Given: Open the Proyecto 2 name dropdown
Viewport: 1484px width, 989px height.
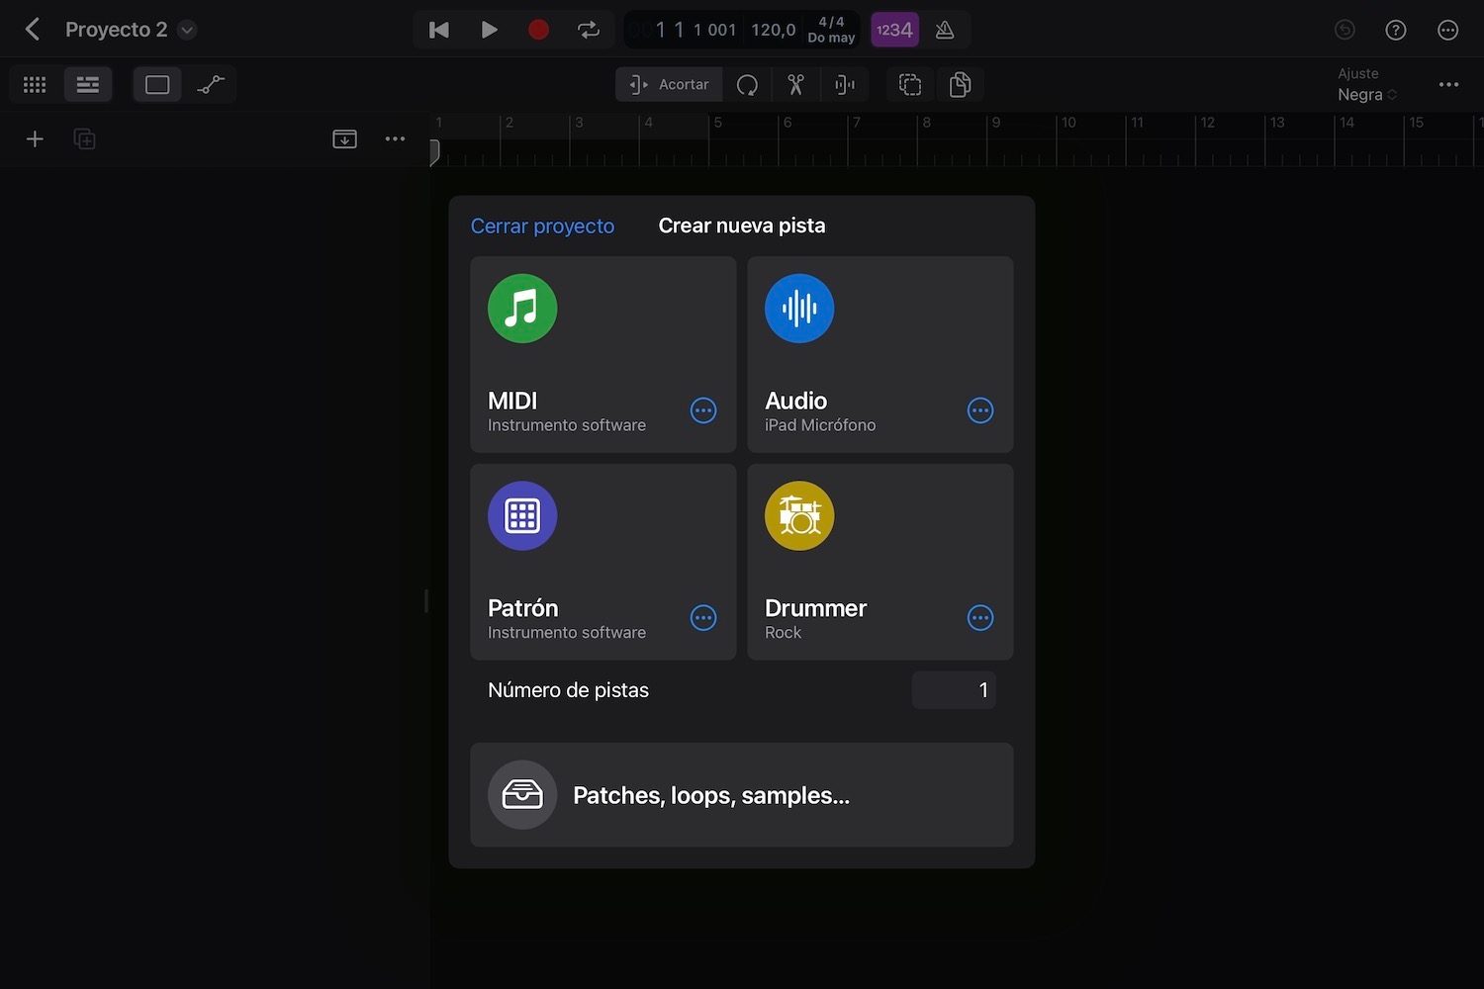Looking at the screenshot, I should pos(186,29).
